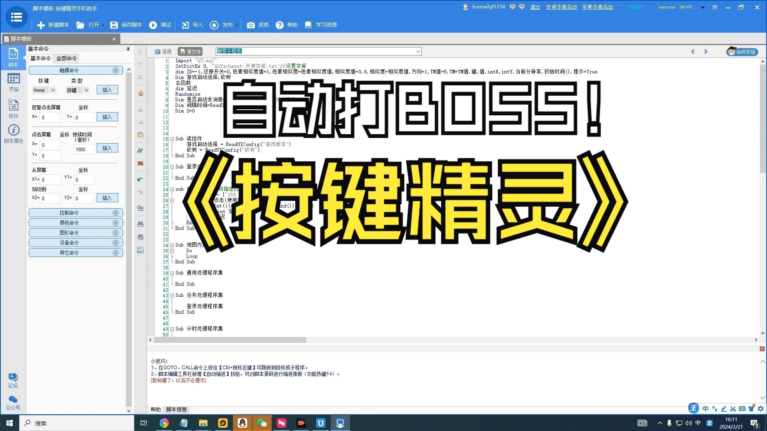Open the 安卓作者后台 link
This screenshot has width=767, height=431.
coord(561,7)
